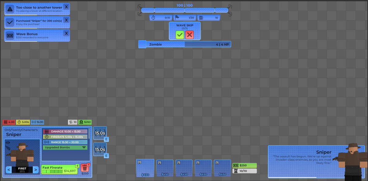Click the green upgrade level progress segments
Viewport: 368px width, 181px height.
(52, 171)
